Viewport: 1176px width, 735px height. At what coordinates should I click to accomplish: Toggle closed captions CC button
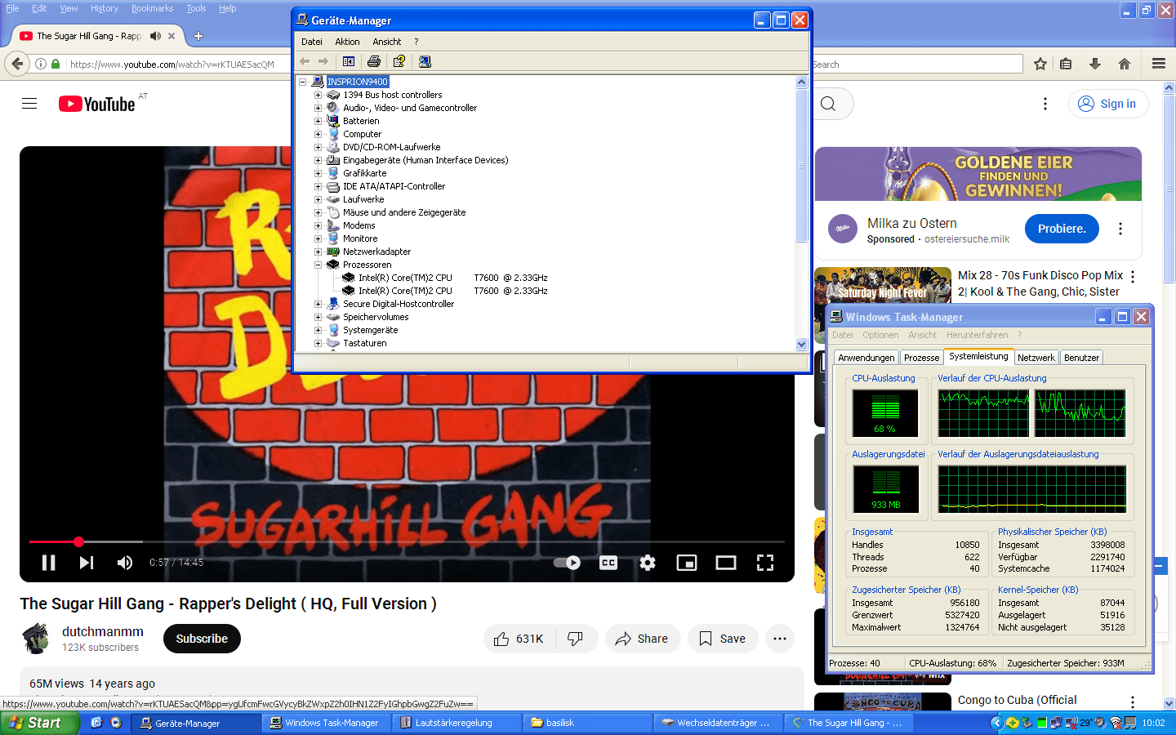tap(608, 563)
